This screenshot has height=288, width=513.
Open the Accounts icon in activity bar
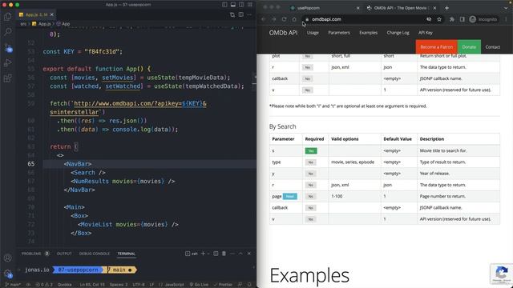tap(7, 258)
